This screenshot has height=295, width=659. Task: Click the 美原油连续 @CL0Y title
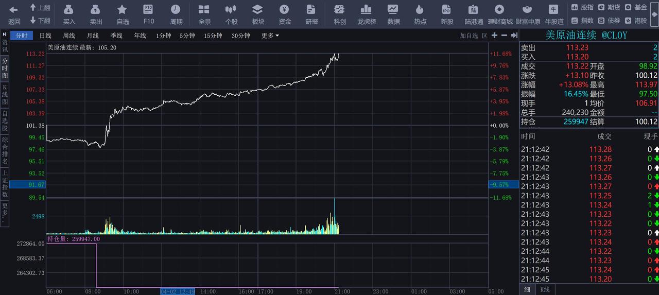586,35
